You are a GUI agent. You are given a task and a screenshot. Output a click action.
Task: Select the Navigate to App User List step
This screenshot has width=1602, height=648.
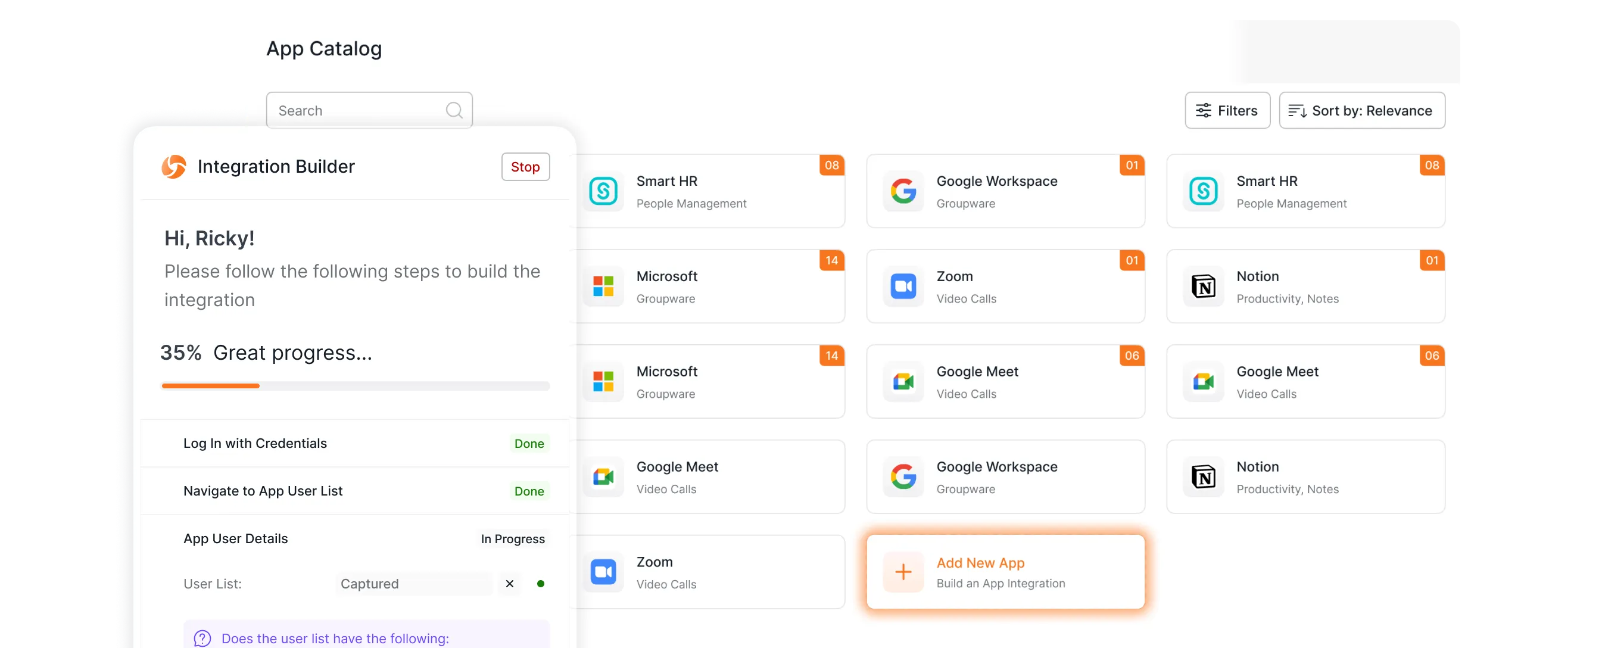pos(263,491)
